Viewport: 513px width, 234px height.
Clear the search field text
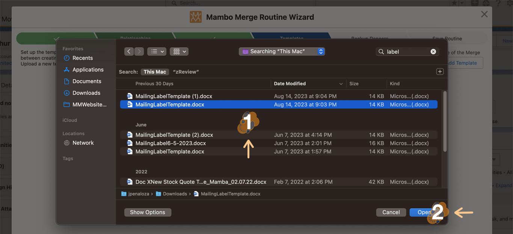pyautogui.click(x=433, y=52)
